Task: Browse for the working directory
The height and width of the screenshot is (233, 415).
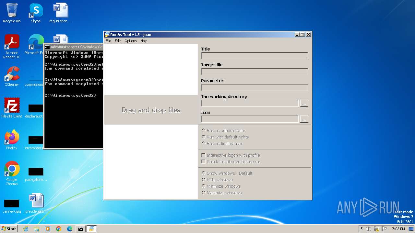Action: coord(304,103)
